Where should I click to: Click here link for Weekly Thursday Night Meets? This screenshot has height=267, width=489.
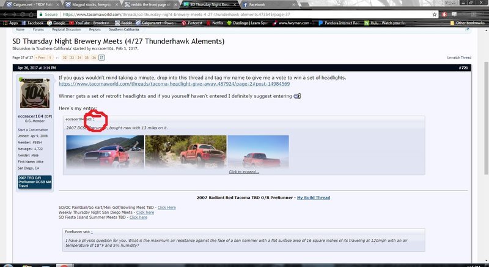[x=145, y=212]
